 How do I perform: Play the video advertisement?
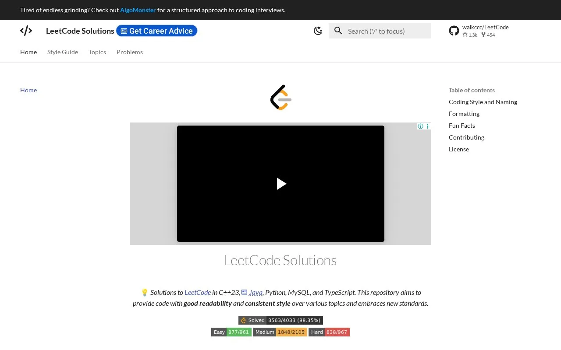coord(281,184)
